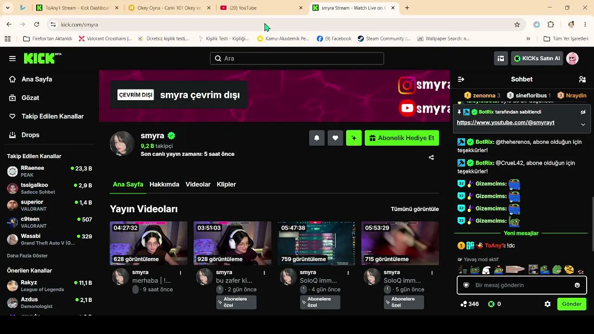Open the hamburger sidebar menu

point(13,58)
